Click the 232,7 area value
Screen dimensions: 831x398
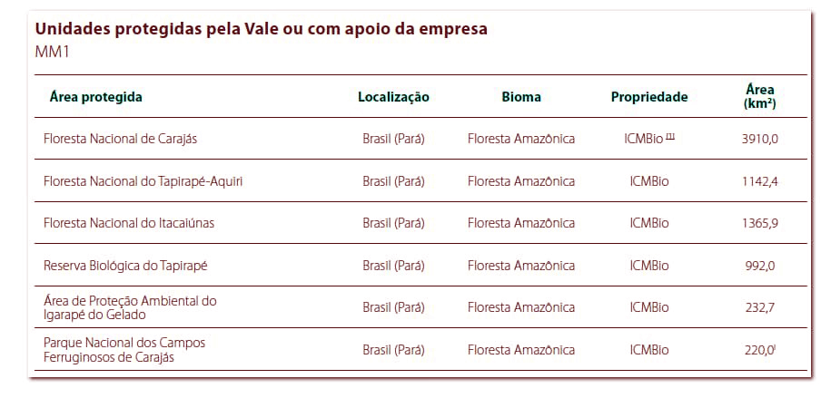click(x=760, y=307)
